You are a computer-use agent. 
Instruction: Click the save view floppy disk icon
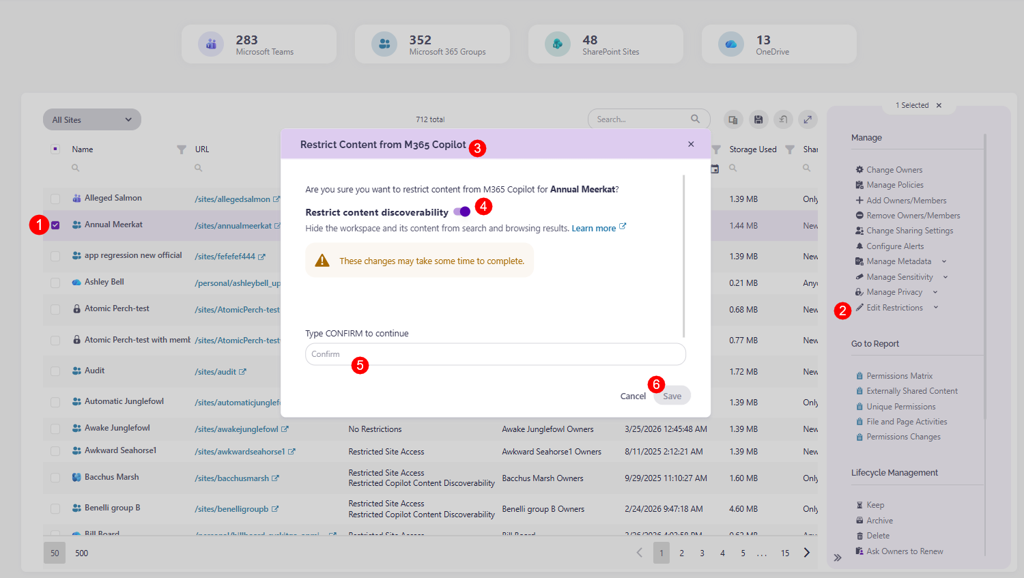(x=758, y=119)
